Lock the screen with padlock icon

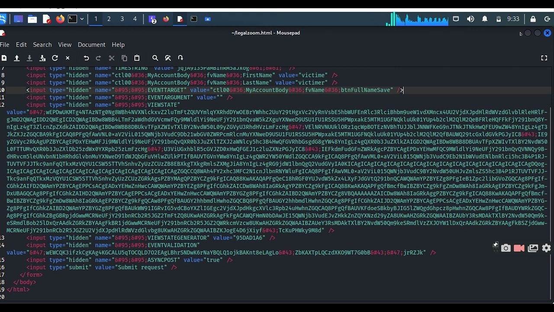coord(533,19)
